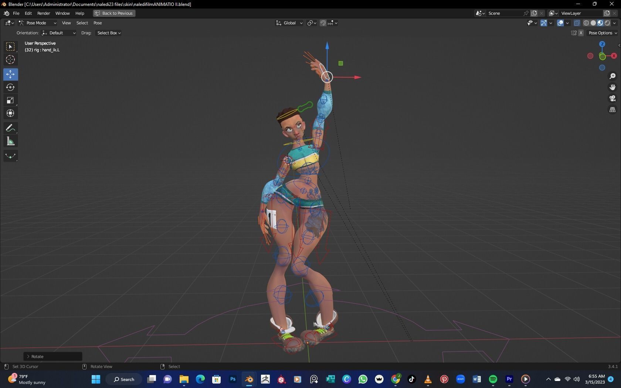The width and height of the screenshot is (621, 388).
Task: Open pivot point dropdown
Action: click(312, 23)
